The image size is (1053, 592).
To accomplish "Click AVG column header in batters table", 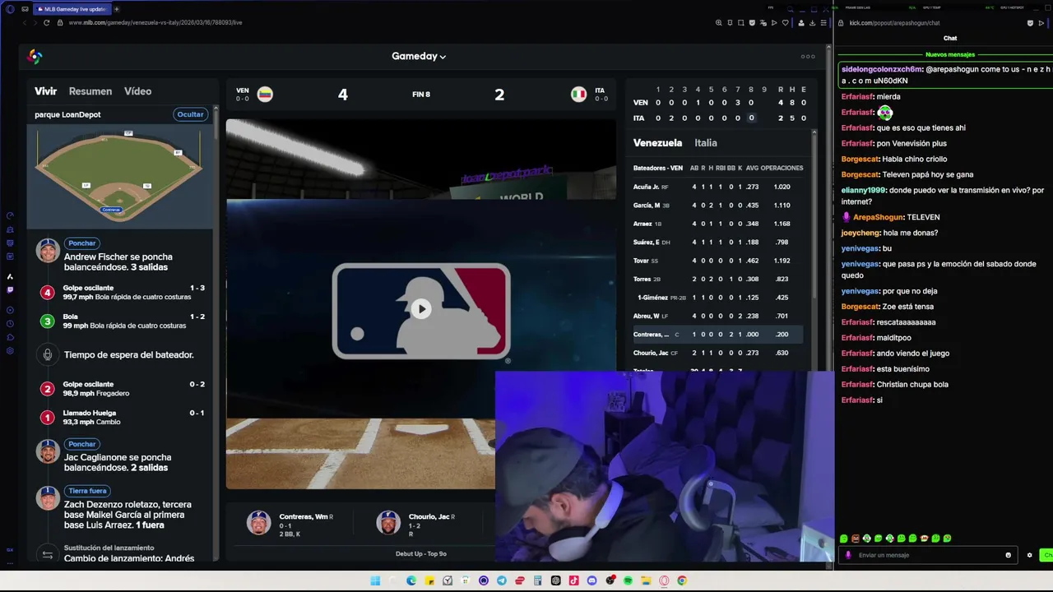I will (752, 168).
